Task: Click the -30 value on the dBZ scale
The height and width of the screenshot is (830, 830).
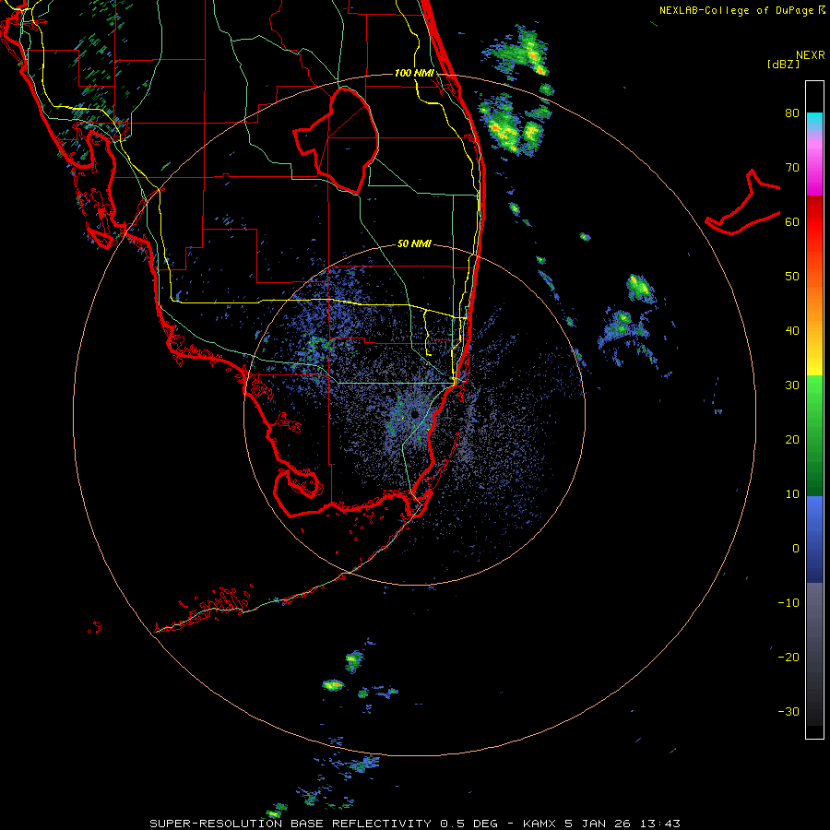Action: [788, 712]
